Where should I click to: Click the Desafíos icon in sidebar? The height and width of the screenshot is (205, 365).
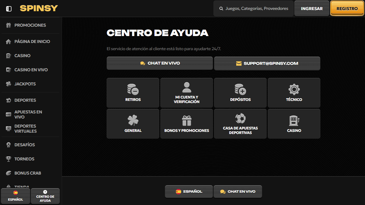9,145
